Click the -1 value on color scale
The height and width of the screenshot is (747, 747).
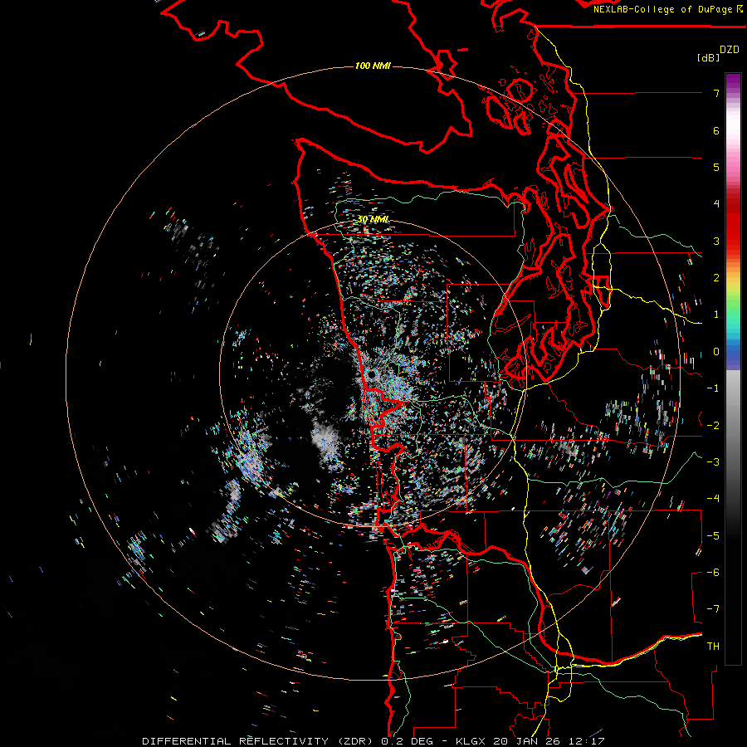(x=713, y=388)
